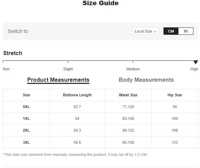Switch units to IN
The width and height of the screenshot is (200, 168).
click(186, 31)
